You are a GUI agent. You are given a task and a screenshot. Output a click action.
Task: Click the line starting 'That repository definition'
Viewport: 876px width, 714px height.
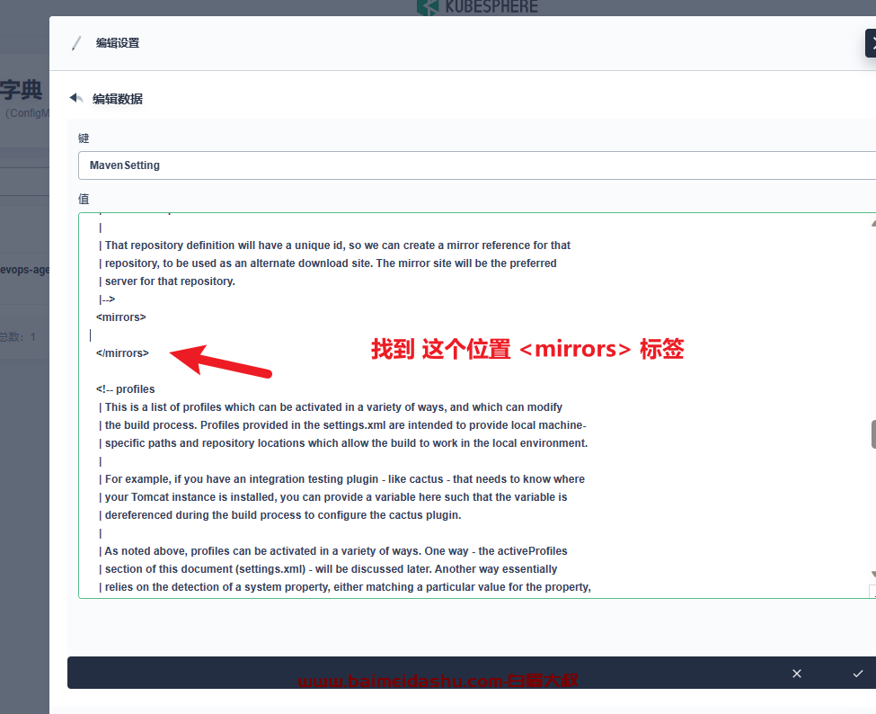[334, 245]
